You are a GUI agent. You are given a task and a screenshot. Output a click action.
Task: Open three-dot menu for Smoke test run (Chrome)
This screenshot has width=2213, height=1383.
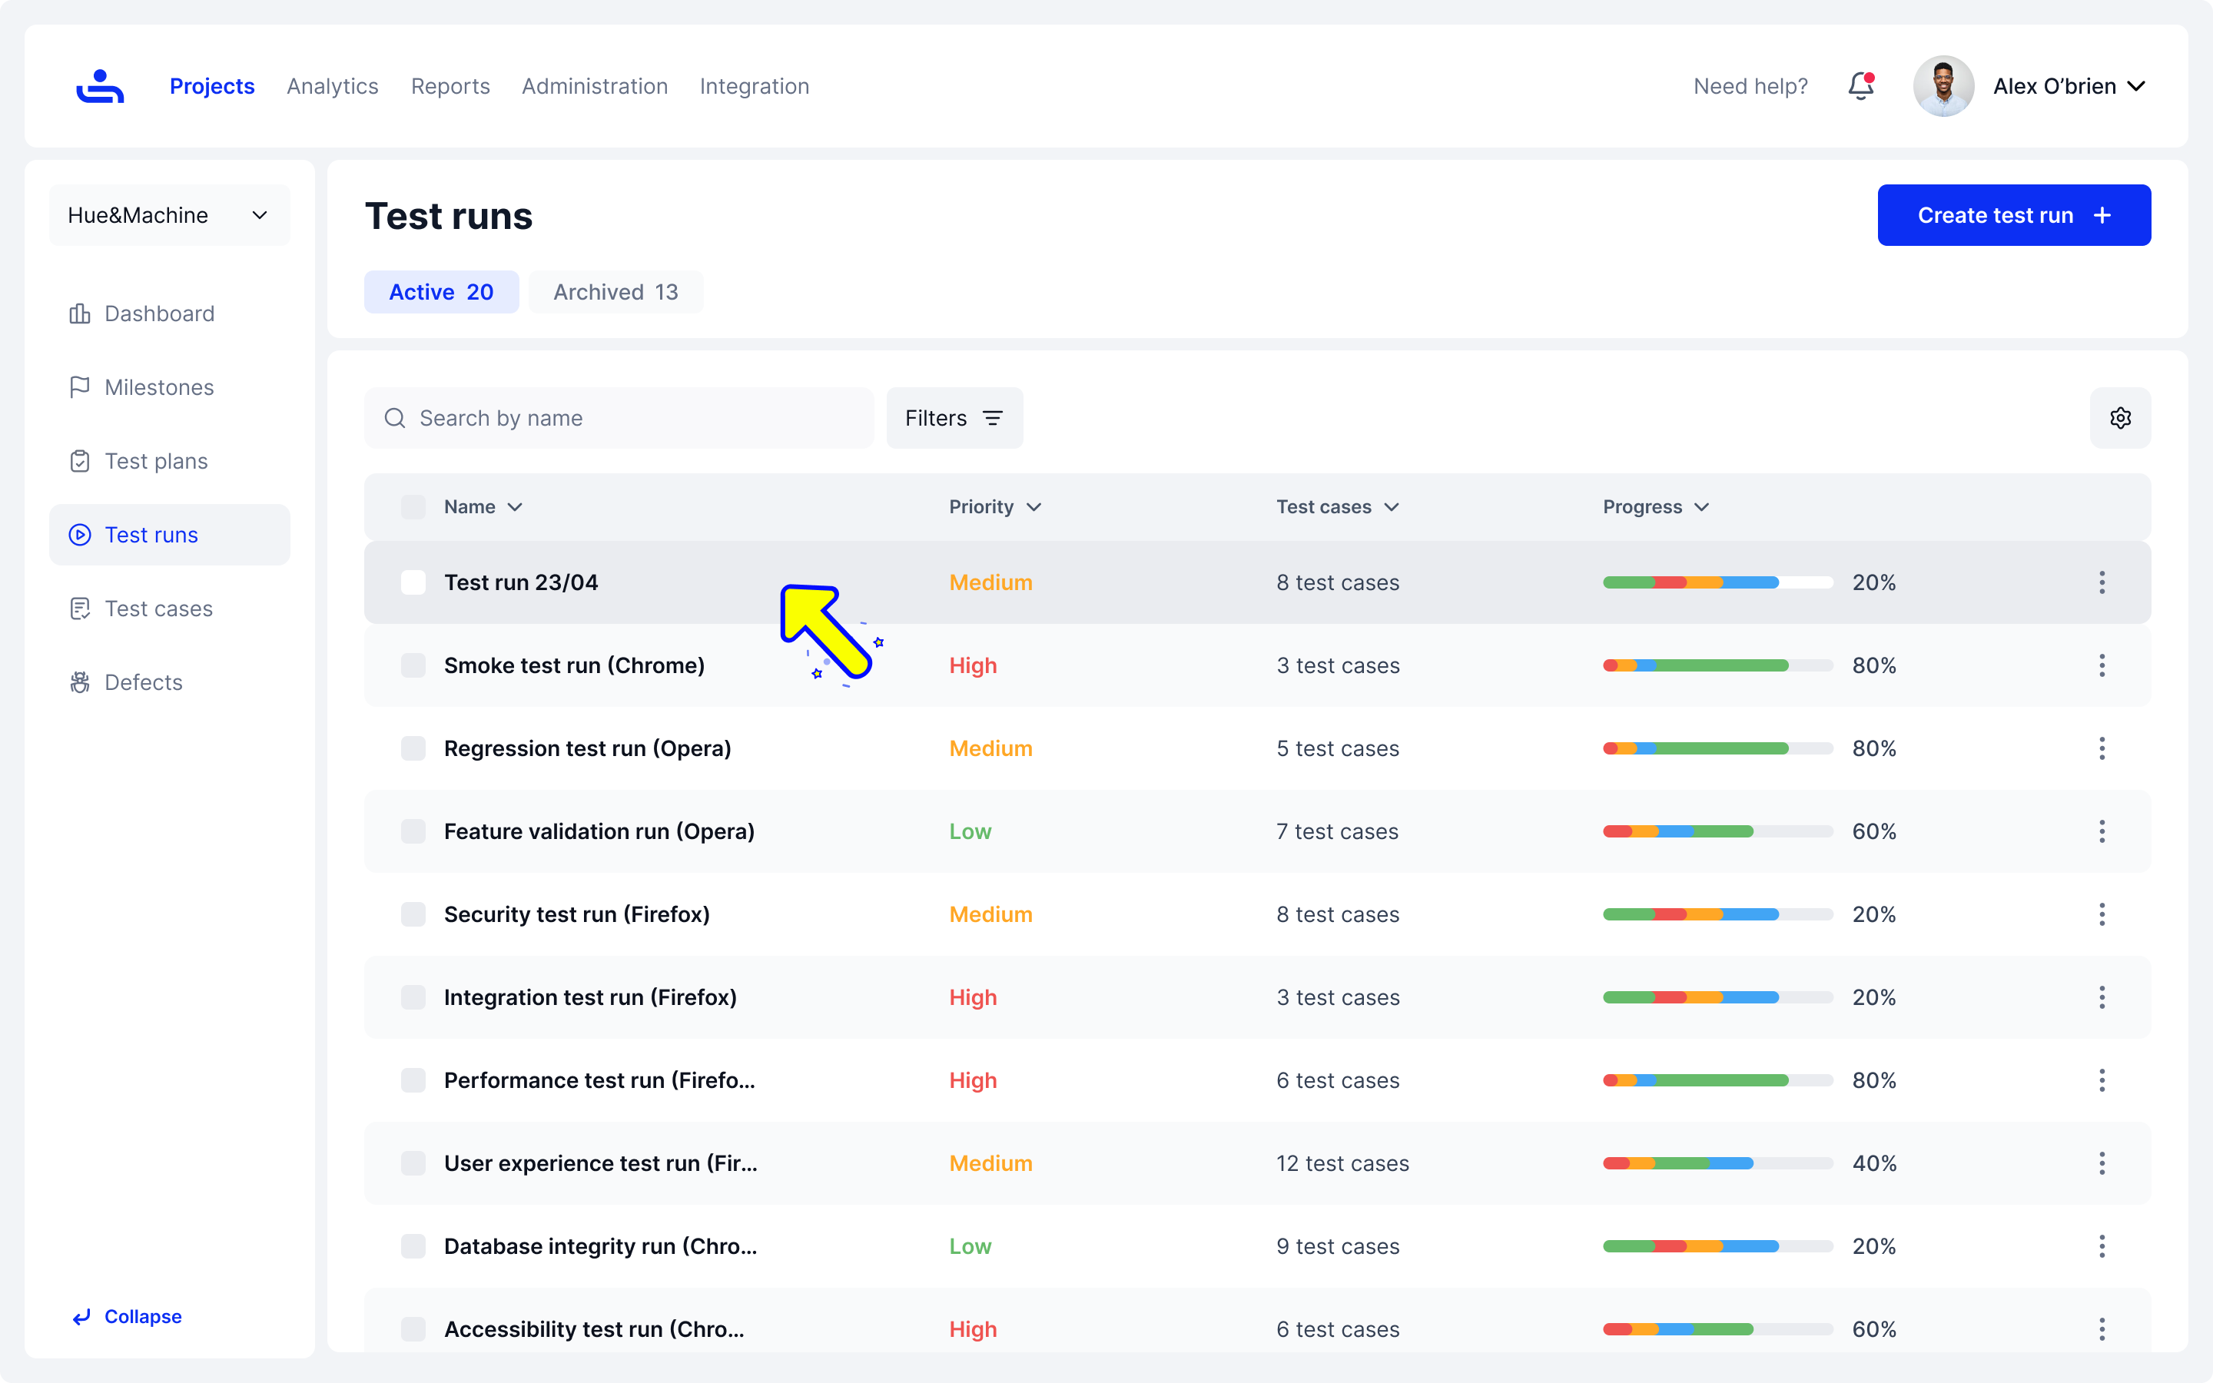(2102, 666)
